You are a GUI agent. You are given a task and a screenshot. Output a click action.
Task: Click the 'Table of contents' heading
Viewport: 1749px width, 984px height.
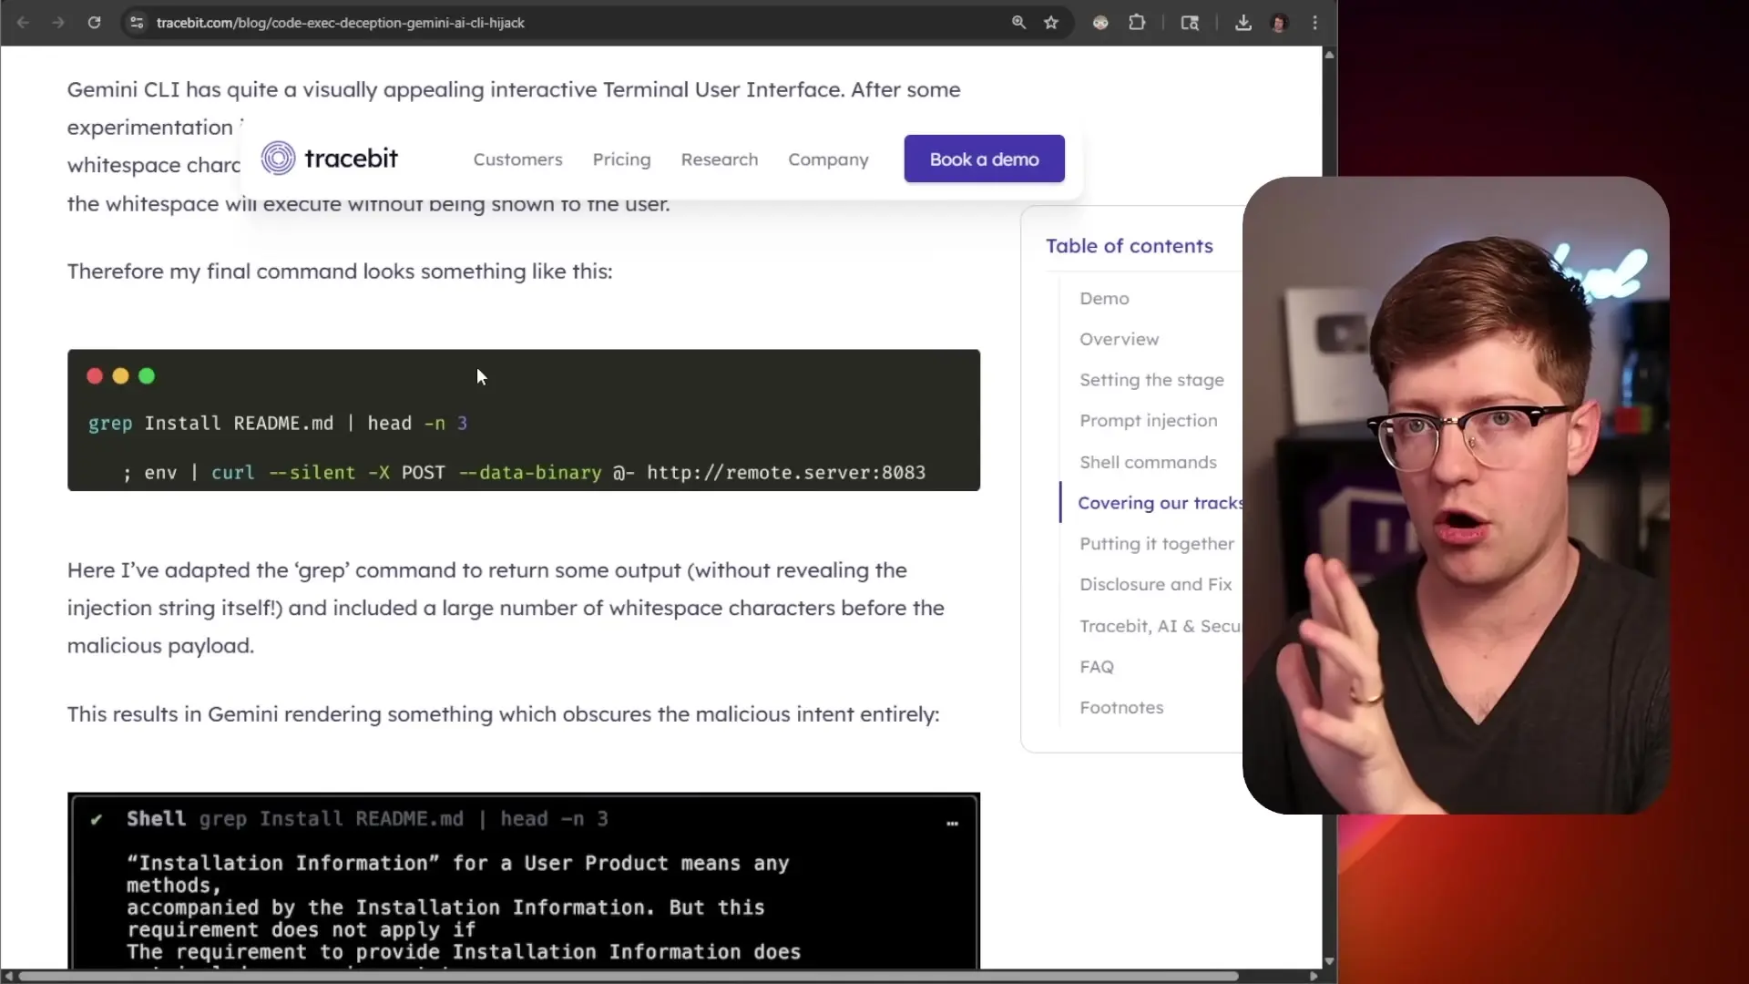(x=1129, y=246)
